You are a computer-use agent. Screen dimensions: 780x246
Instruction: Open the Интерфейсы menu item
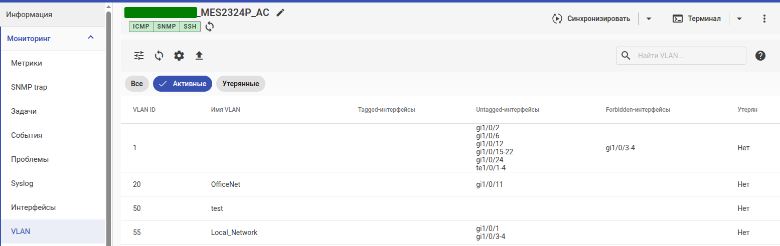[33, 207]
